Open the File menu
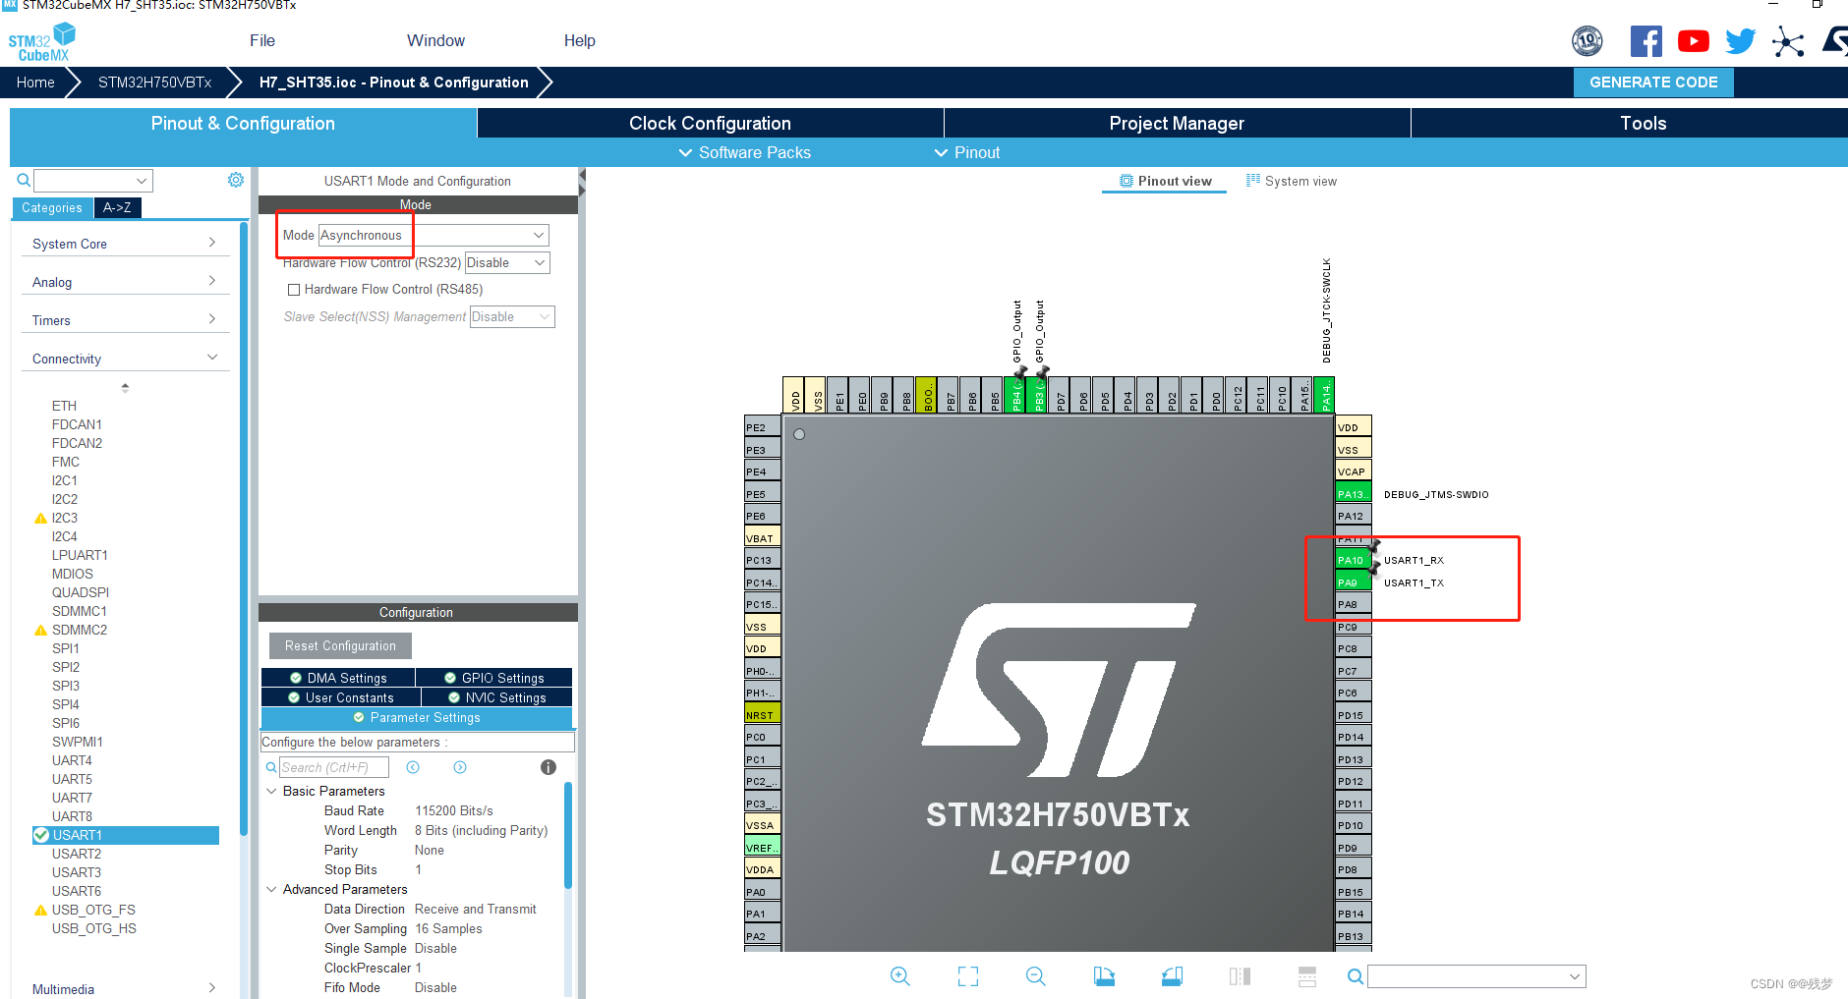The image size is (1848, 999). 262,40
